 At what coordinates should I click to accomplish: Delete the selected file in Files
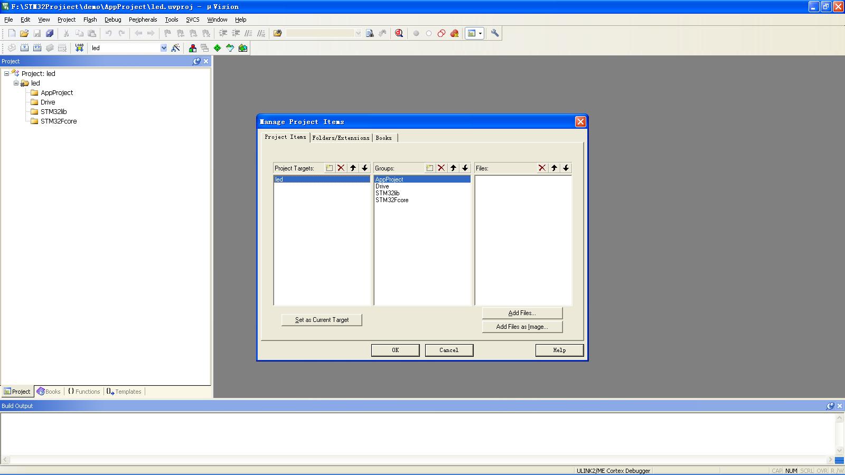coord(542,168)
